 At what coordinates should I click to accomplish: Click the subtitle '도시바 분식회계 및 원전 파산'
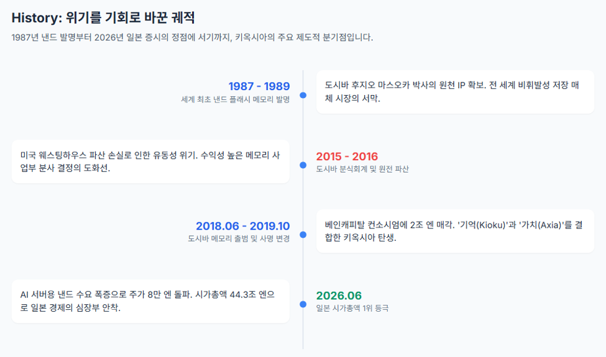point(362,169)
